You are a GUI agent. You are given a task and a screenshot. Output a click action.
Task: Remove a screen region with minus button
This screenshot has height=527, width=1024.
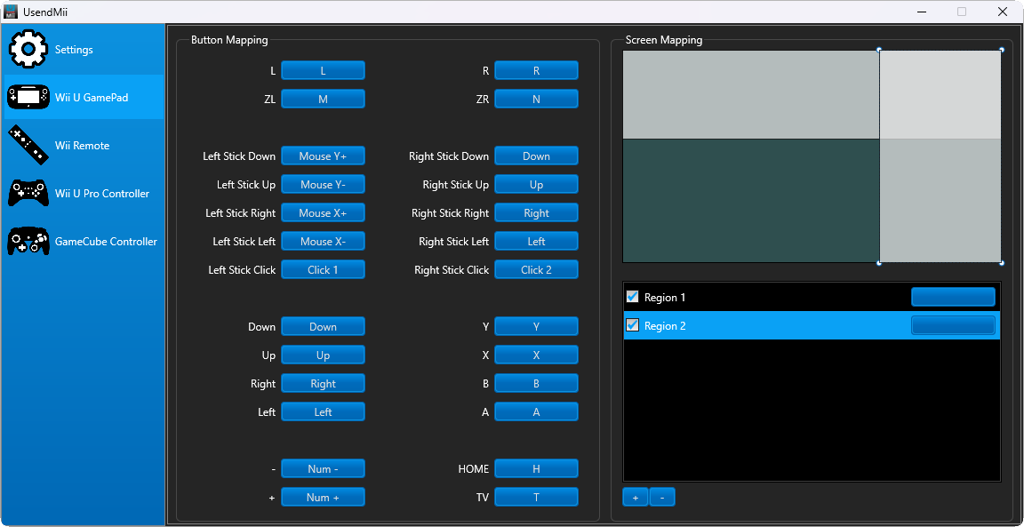pos(662,498)
